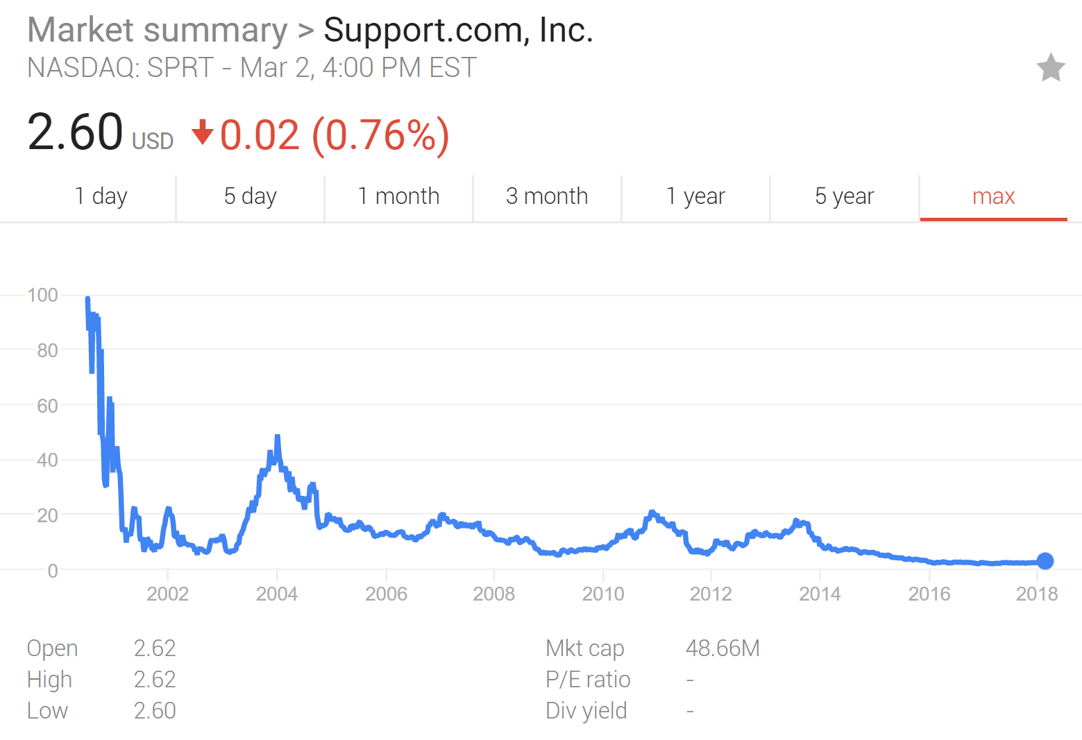Click the 2.60 USD price
This screenshot has height=740, width=1082.
101,132
